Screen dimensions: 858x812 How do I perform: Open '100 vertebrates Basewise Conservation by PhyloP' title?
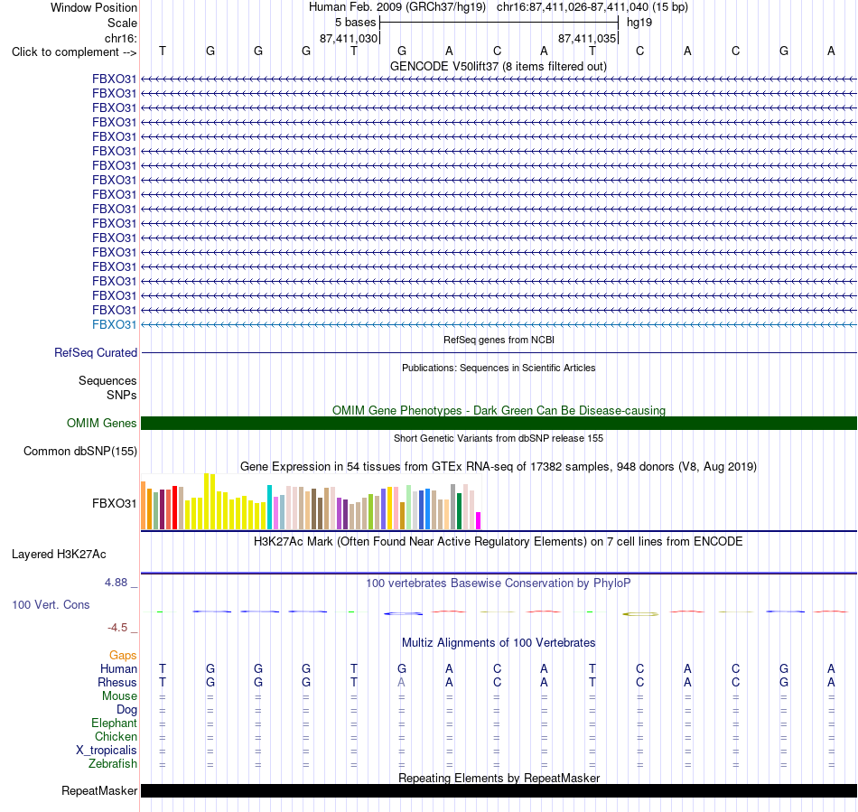(x=499, y=583)
